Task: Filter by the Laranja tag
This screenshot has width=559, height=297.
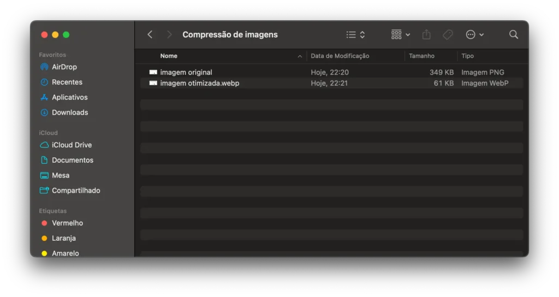Action: [x=64, y=238]
